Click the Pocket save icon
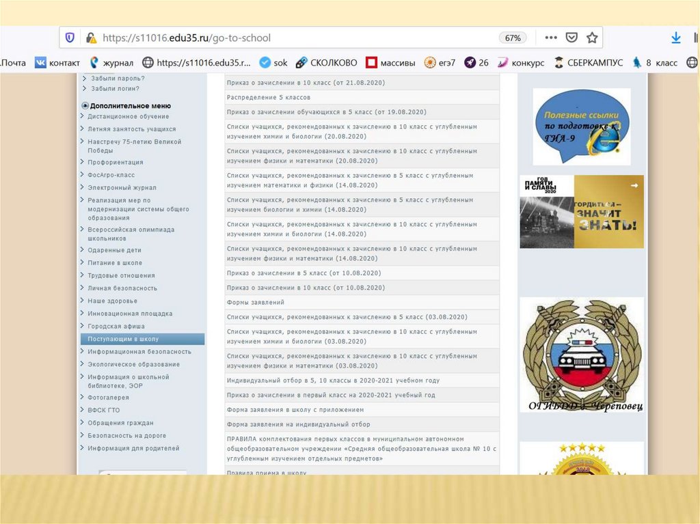The width and height of the screenshot is (700, 524). click(x=571, y=38)
